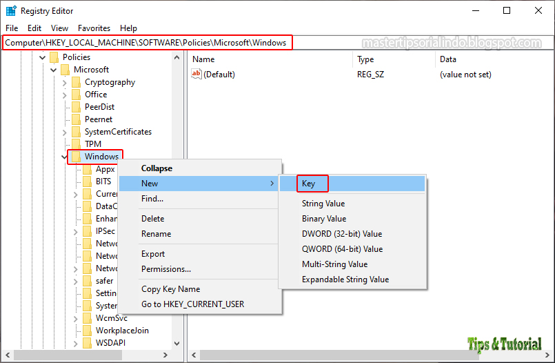Collapse the Microsoft tree node chevron
The height and width of the screenshot is (363, 555).
54,70
